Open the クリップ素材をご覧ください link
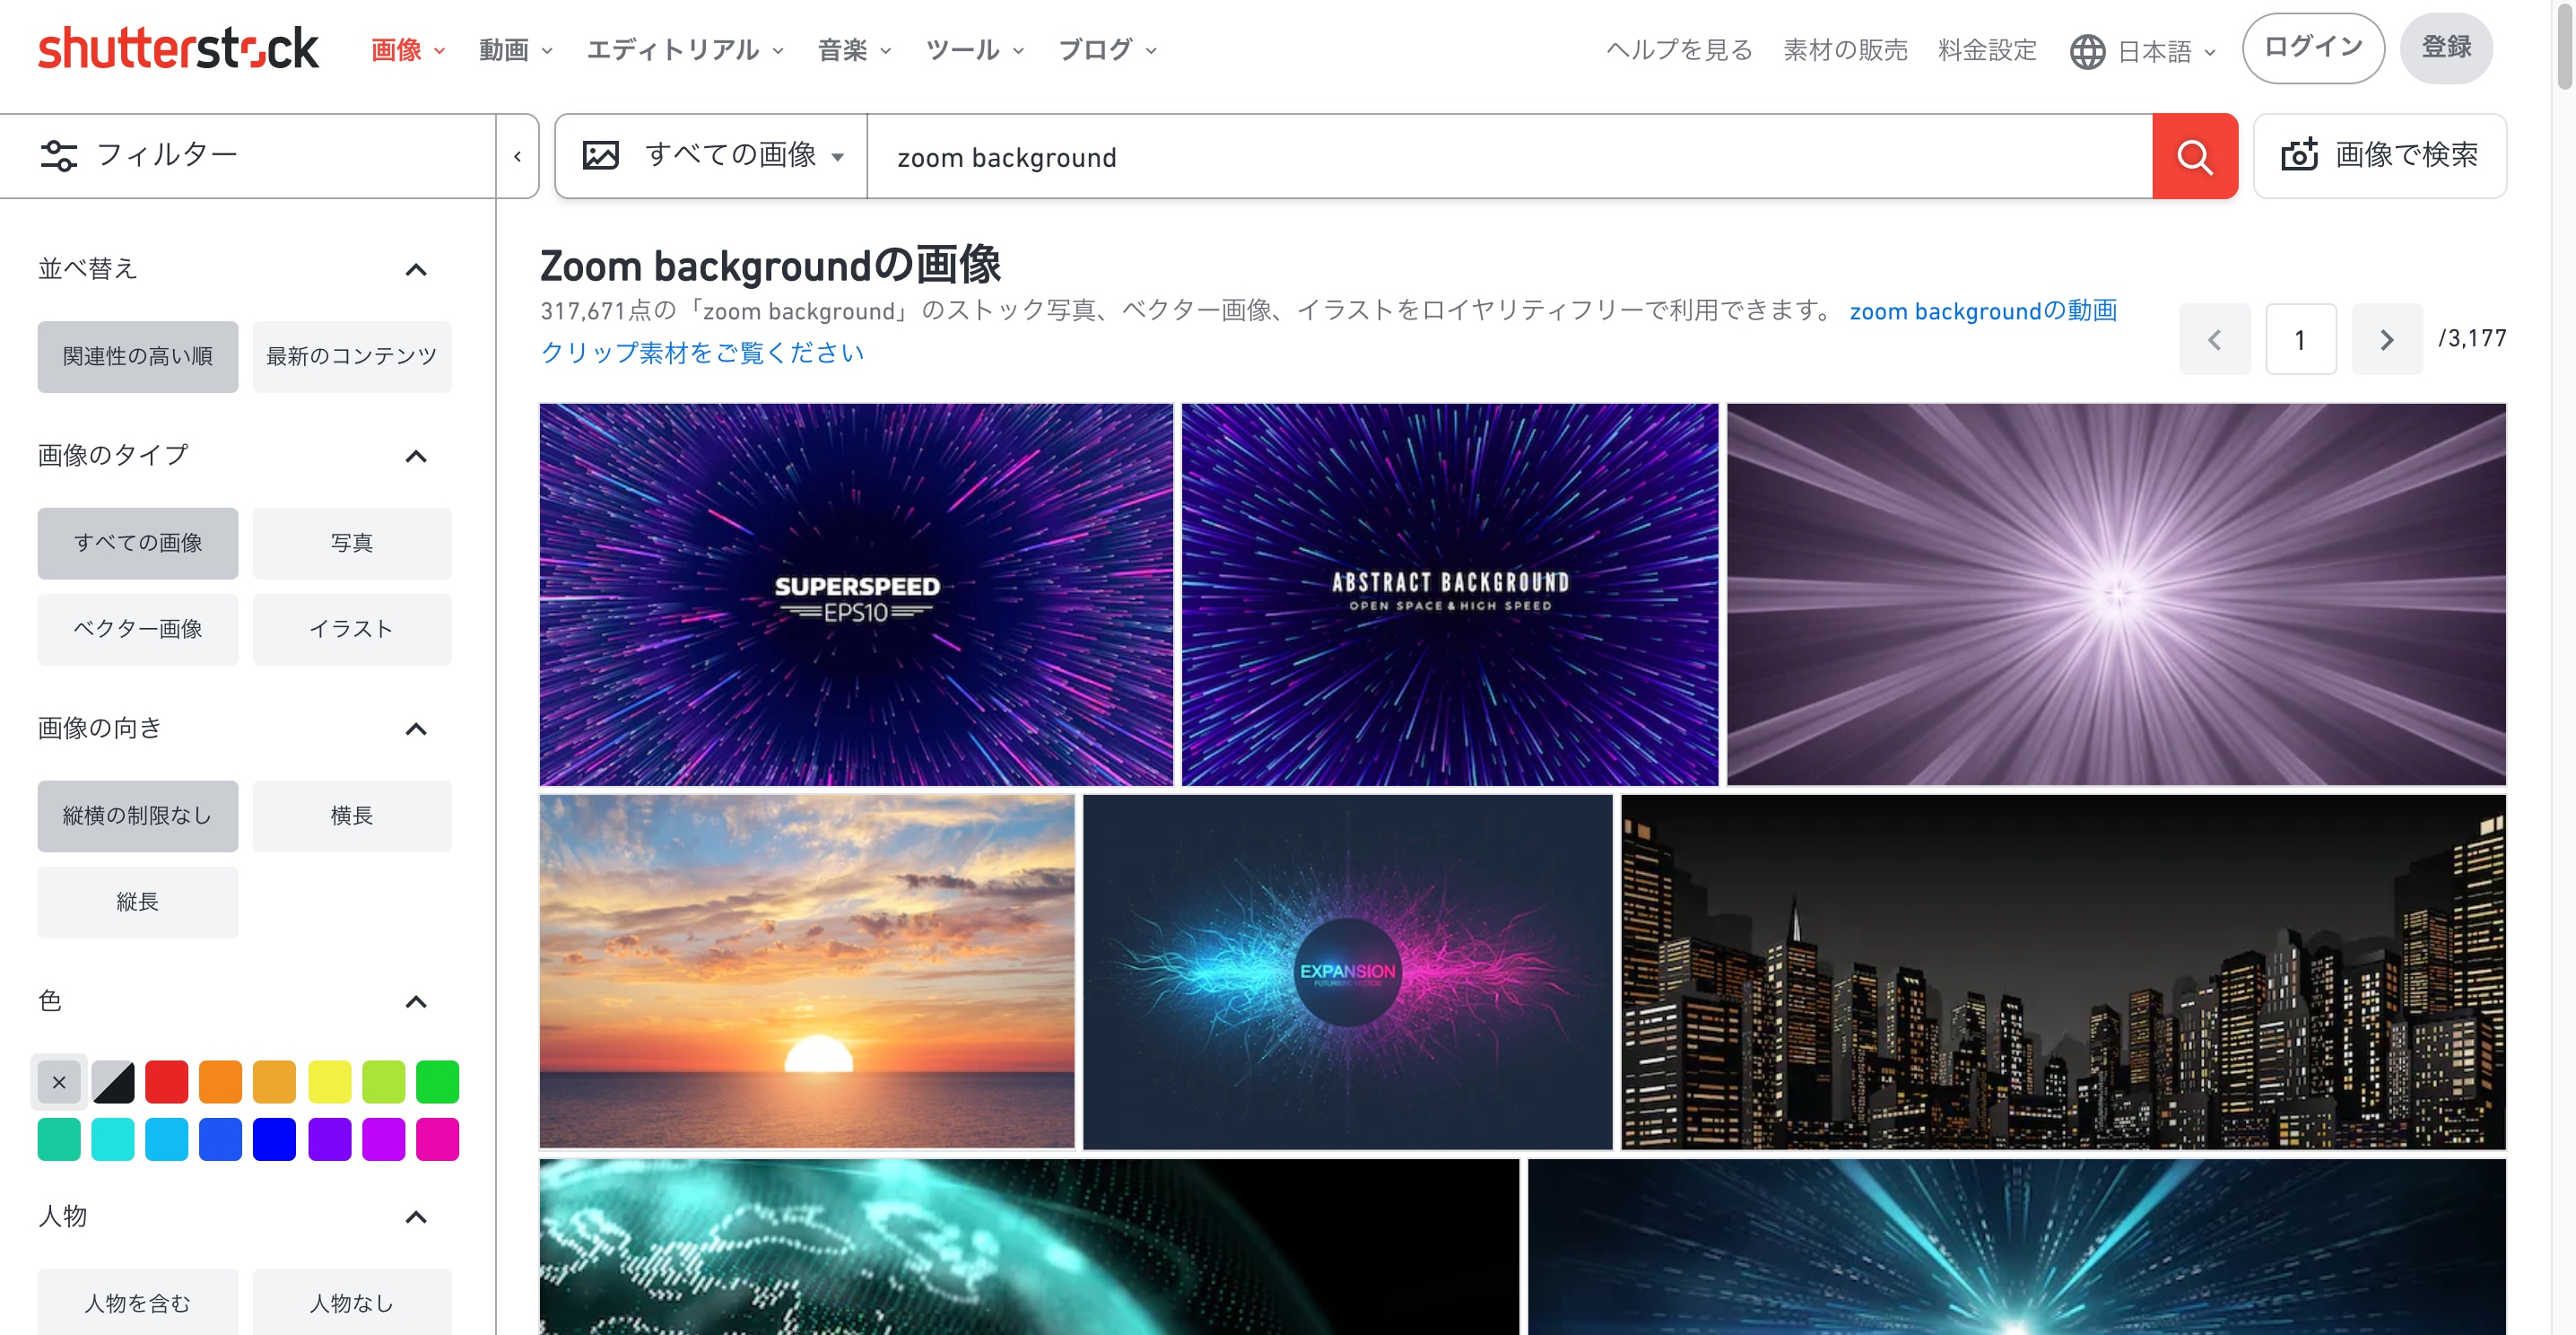The width and height of the screenshot is (2576, 1335). coord(702,353)
